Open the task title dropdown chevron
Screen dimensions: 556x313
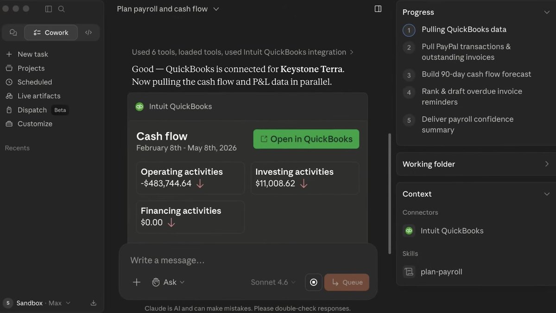pos(216,9)
